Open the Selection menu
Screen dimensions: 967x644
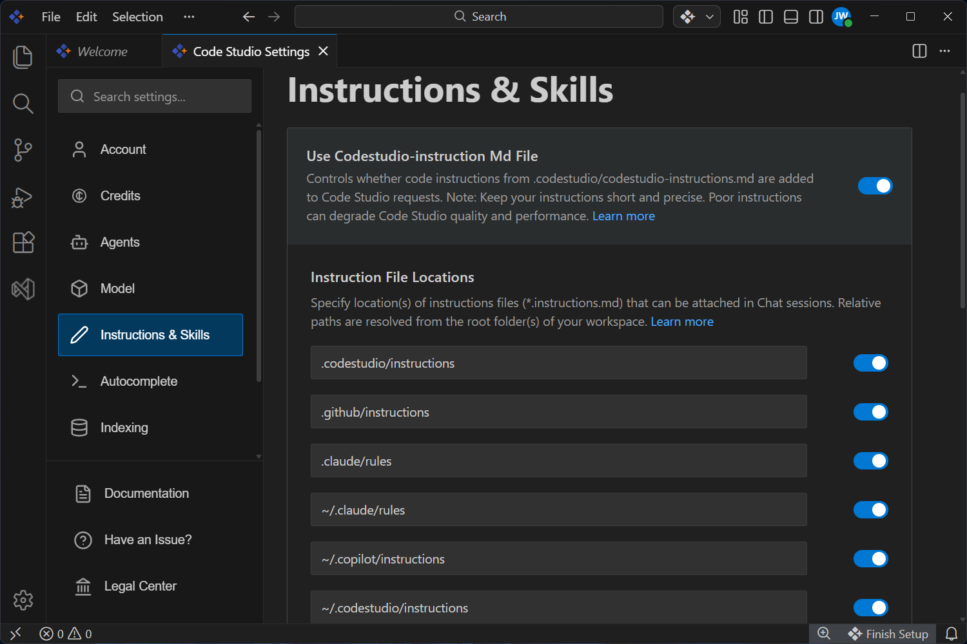[x=137, y=17]
